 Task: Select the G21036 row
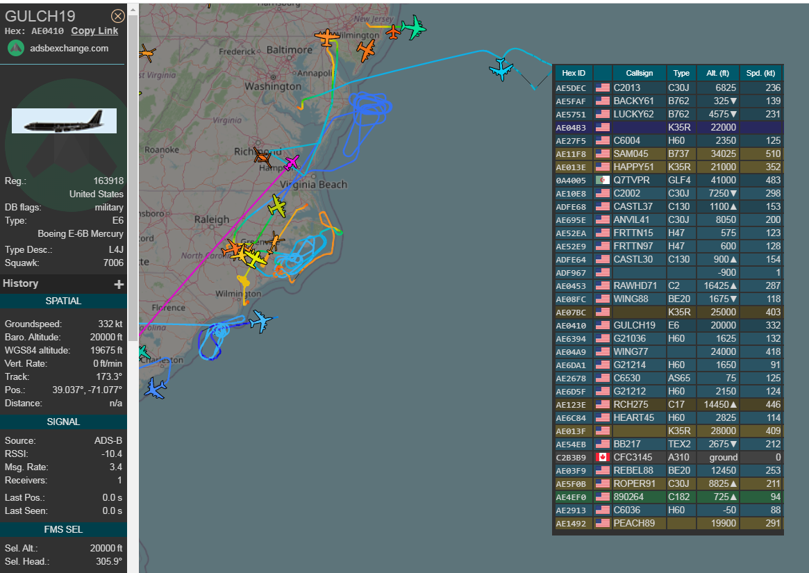668,339
